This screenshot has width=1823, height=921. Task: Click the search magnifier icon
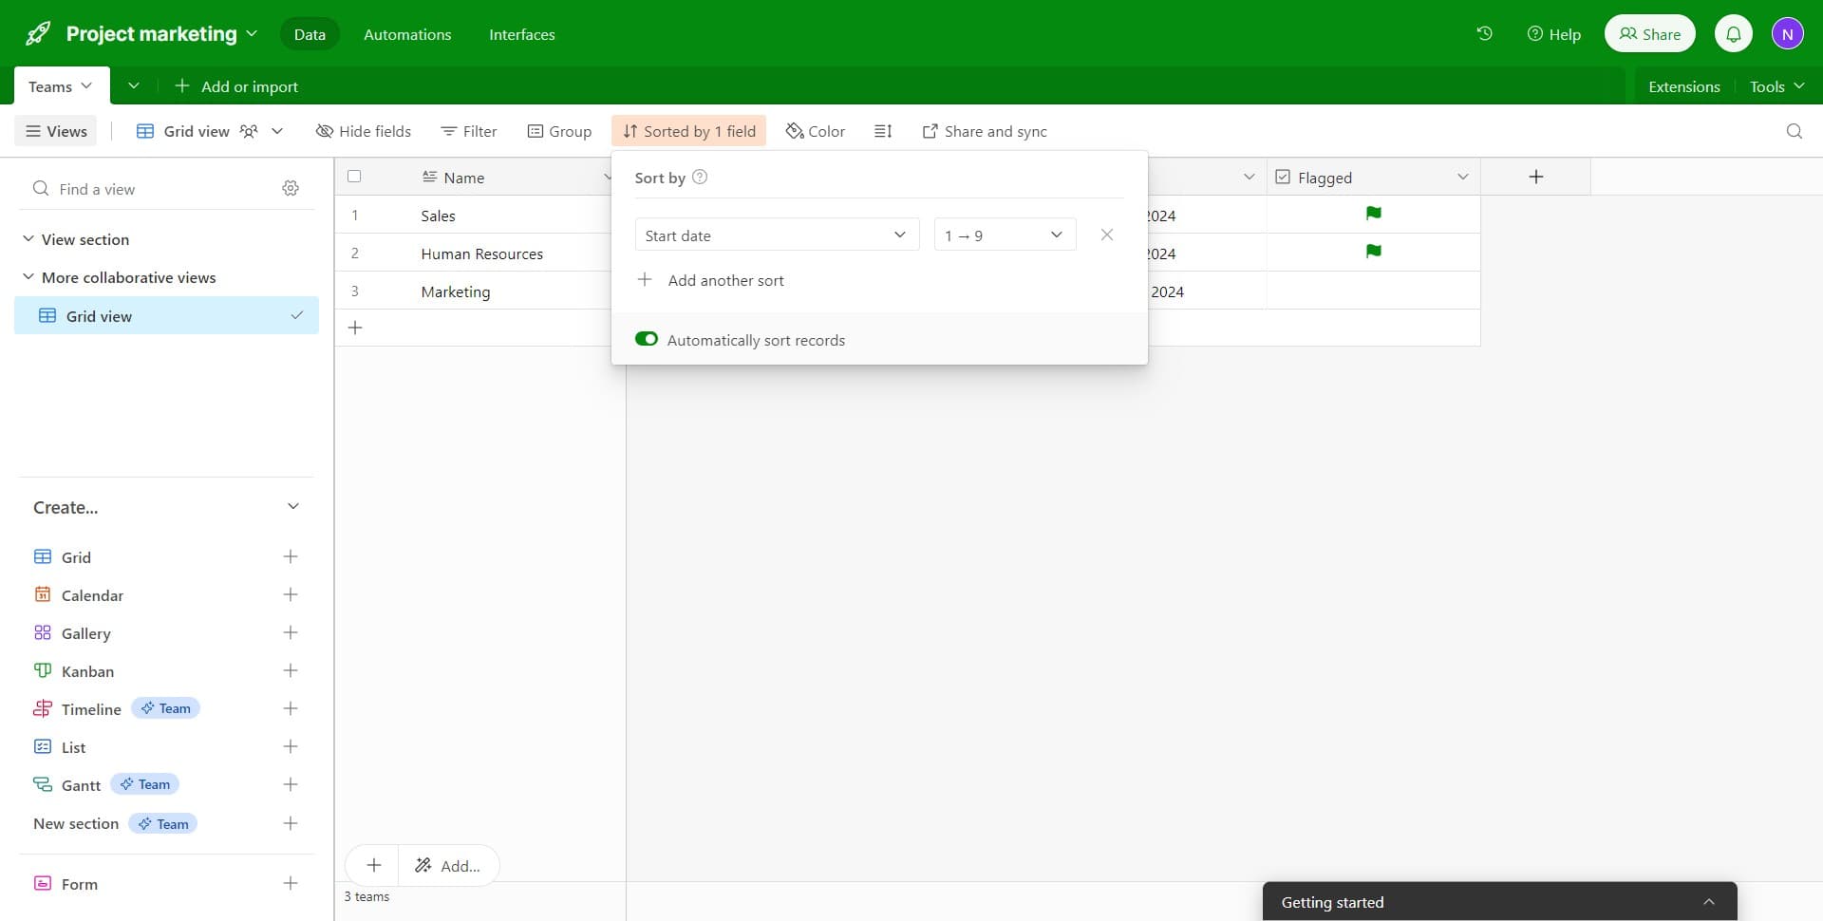[1794, 131]
